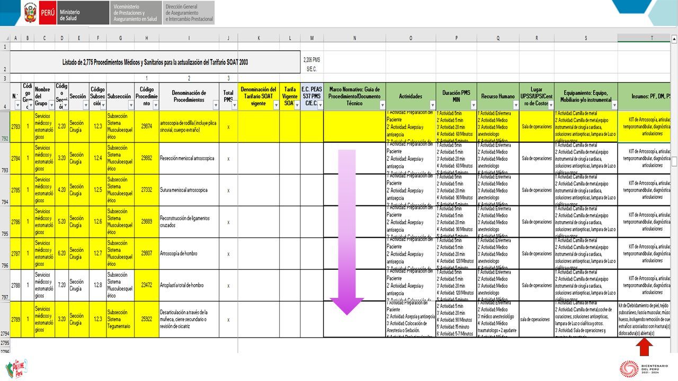Select row header 2794
Image resolution: width=678 pixels, height=381 pixels.
[x=5, y=319]
